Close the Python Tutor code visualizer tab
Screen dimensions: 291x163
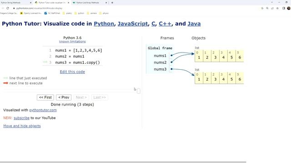(69, 3)
